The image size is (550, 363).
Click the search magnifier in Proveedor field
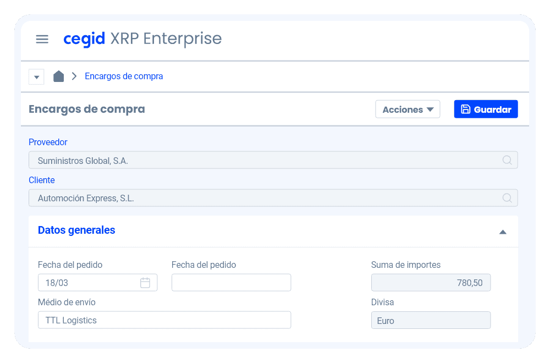pos(507,160)
